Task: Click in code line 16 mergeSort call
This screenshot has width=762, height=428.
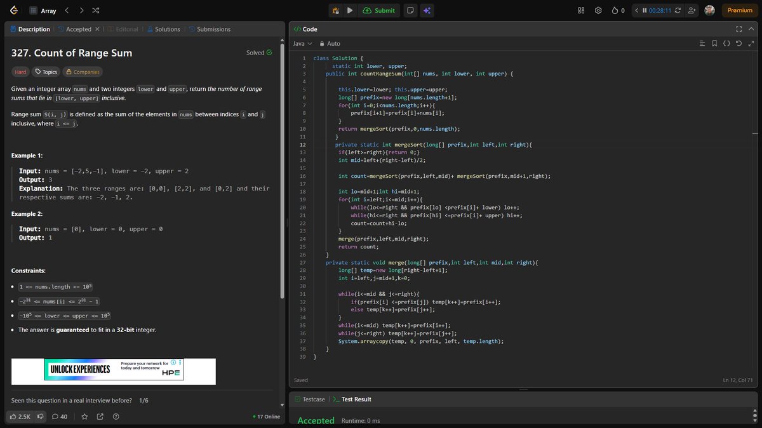Action: [x=444, y=176]
